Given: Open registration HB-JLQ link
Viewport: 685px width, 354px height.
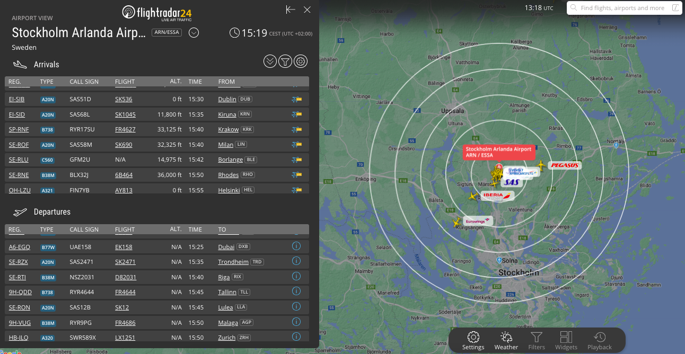Looking at the screenshot, I should [x=19, y=338].
